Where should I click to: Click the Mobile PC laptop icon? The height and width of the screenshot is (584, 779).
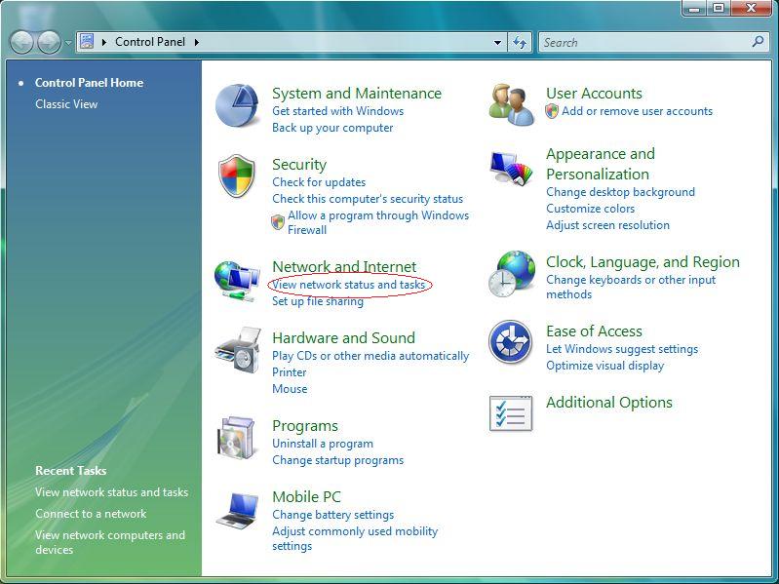click(x=237, y=509)
